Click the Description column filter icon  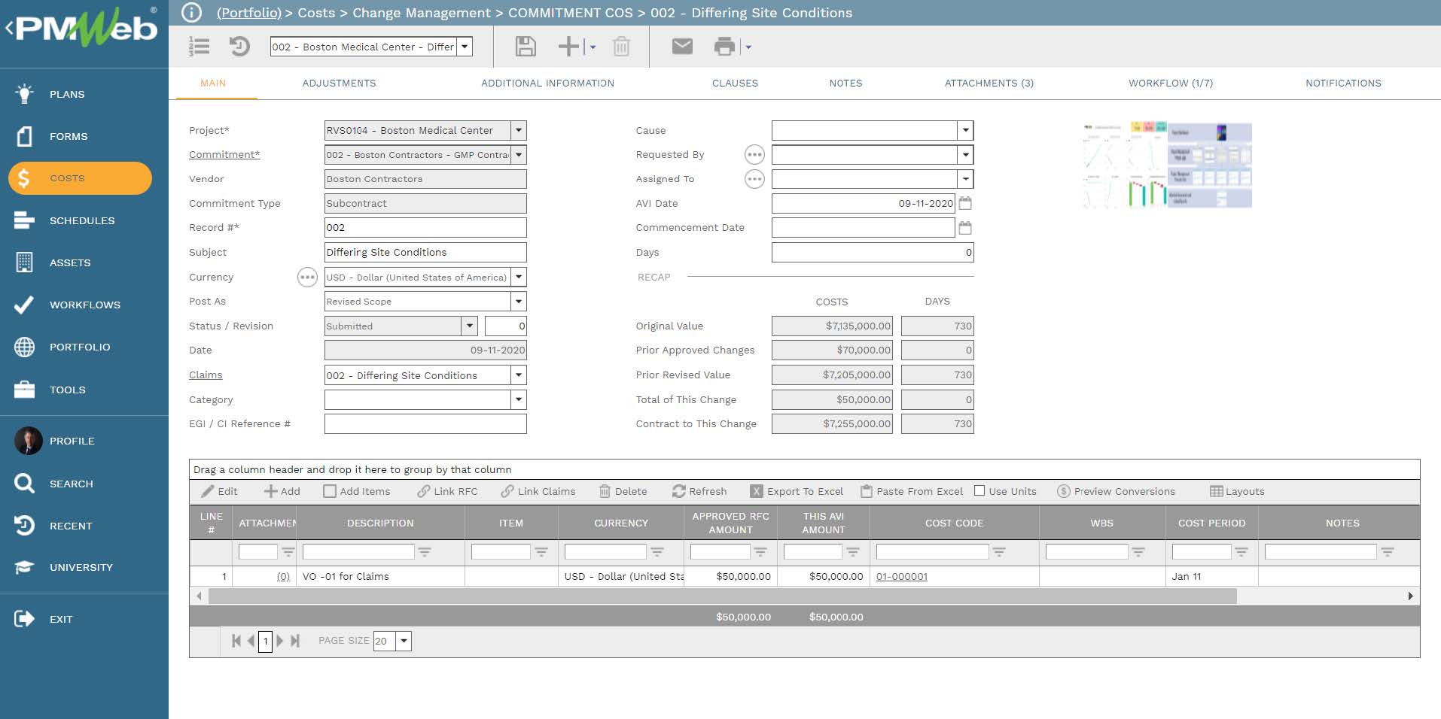click(425, 552)
